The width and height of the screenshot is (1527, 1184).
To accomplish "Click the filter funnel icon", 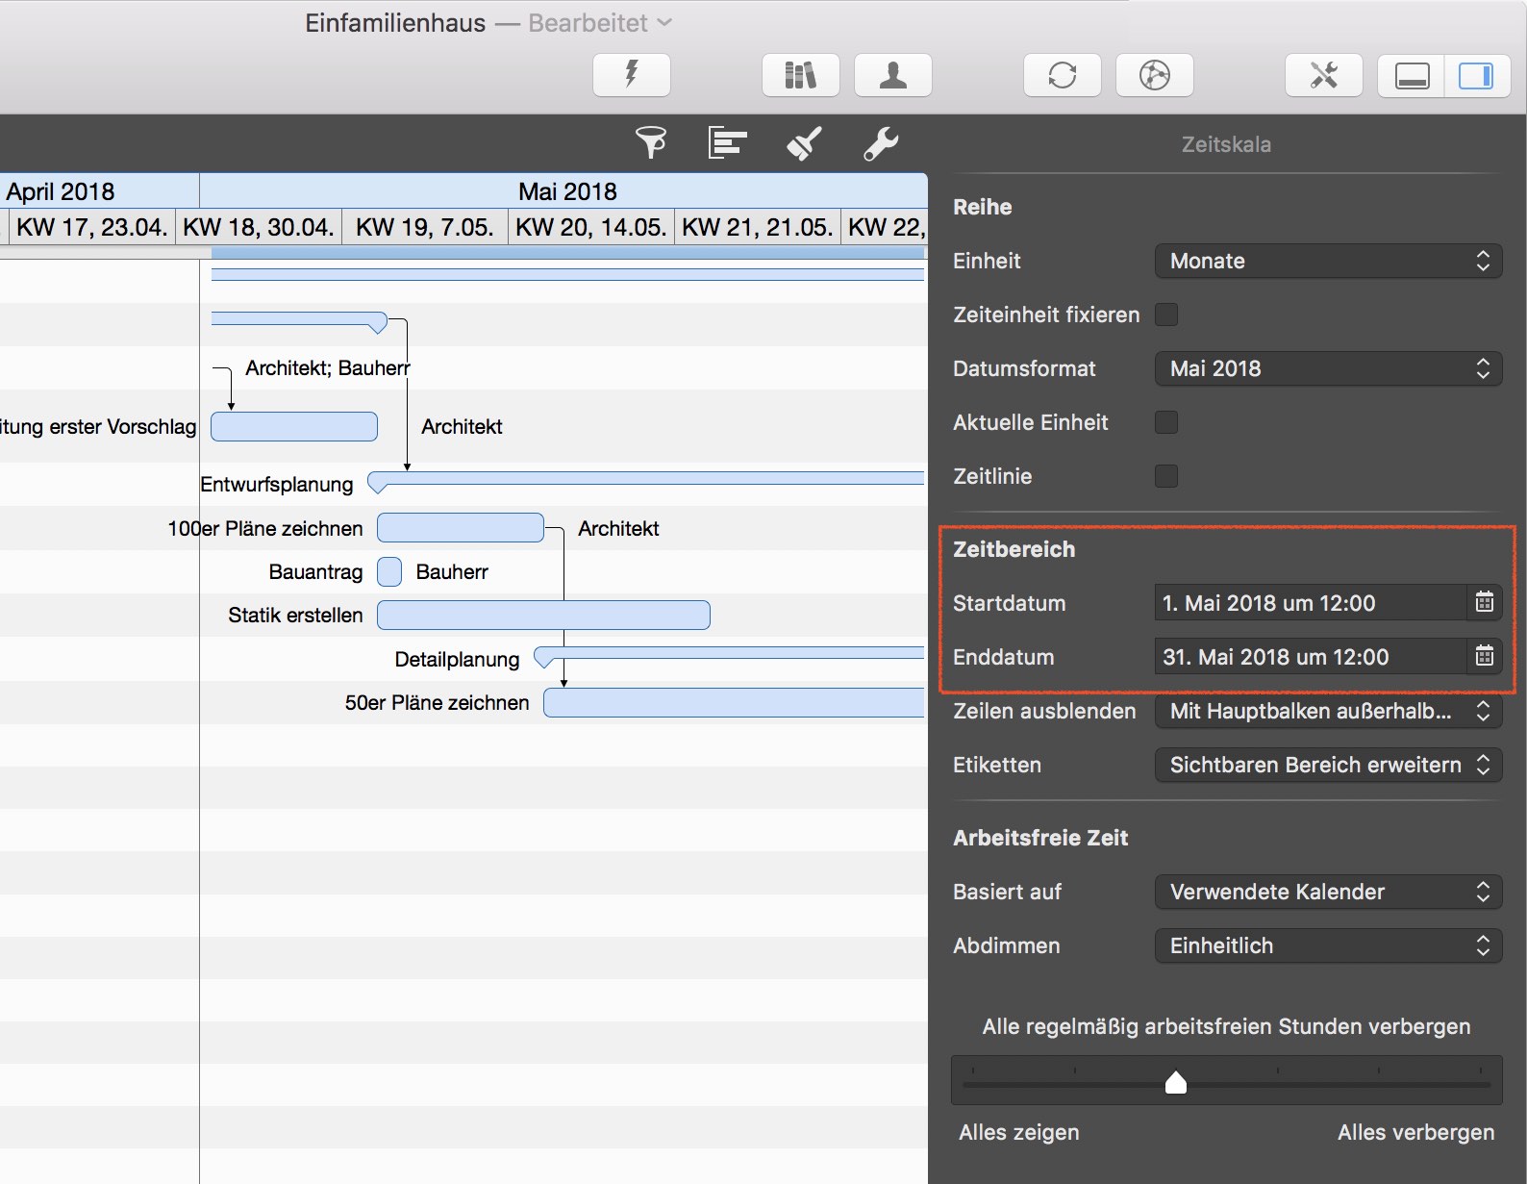I will [651, 143].
